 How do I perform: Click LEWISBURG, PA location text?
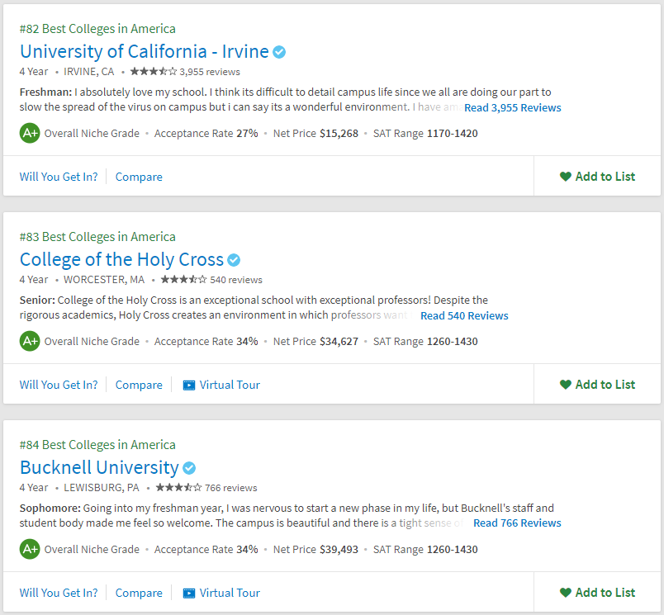point(102,488)
